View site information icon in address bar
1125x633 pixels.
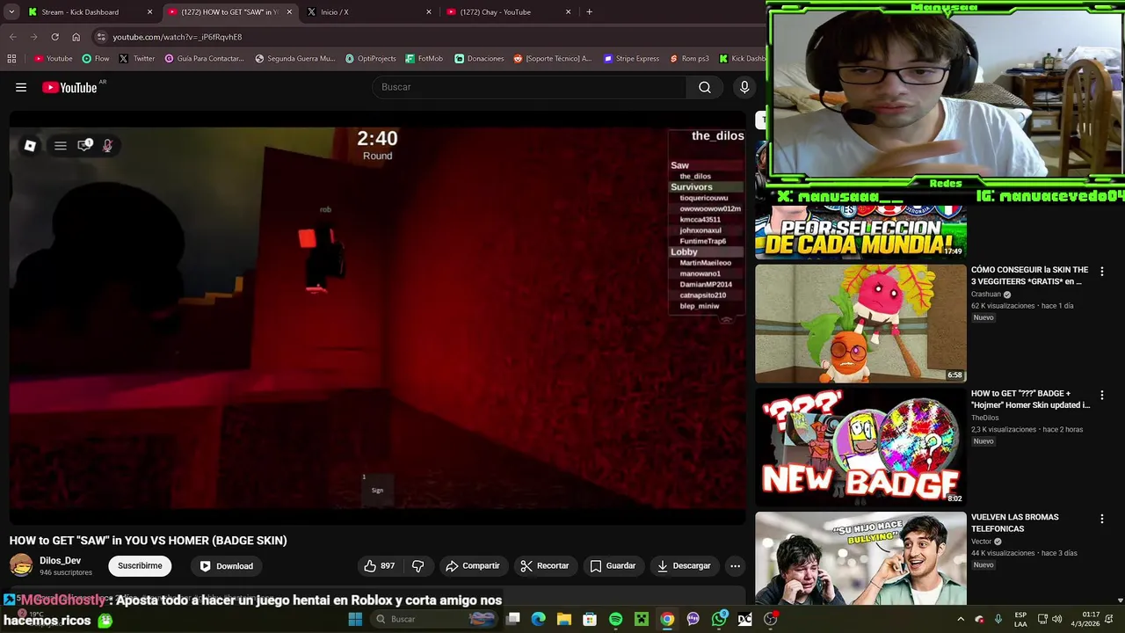tap(101, 37)
